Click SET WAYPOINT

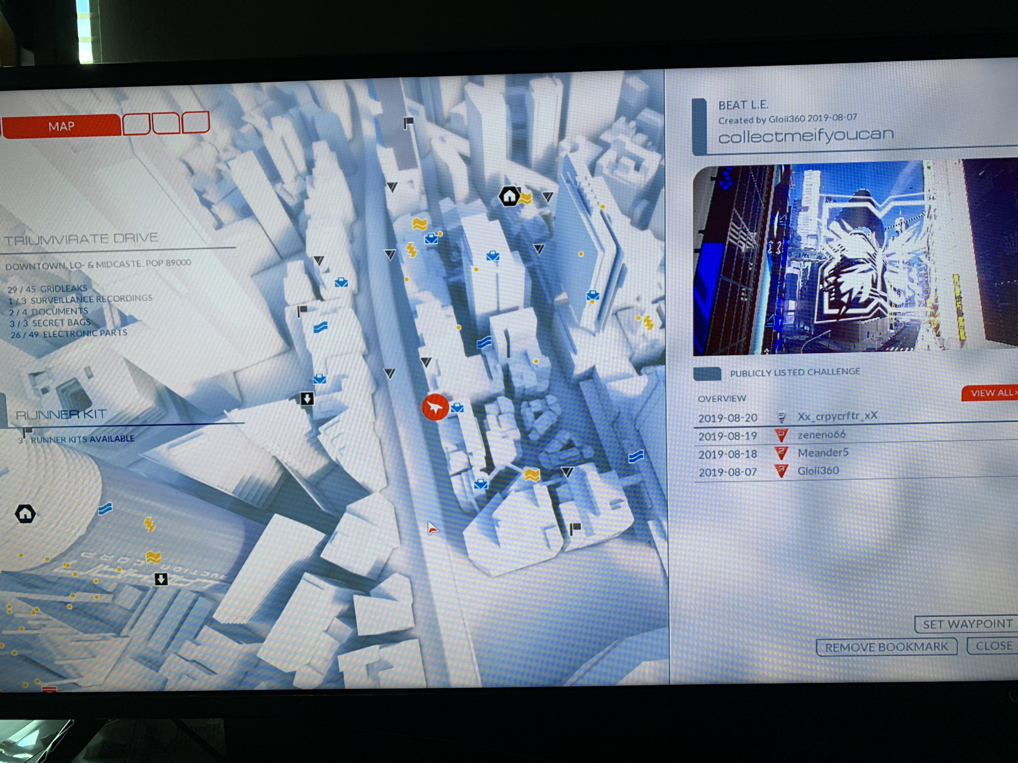[967, 624]
